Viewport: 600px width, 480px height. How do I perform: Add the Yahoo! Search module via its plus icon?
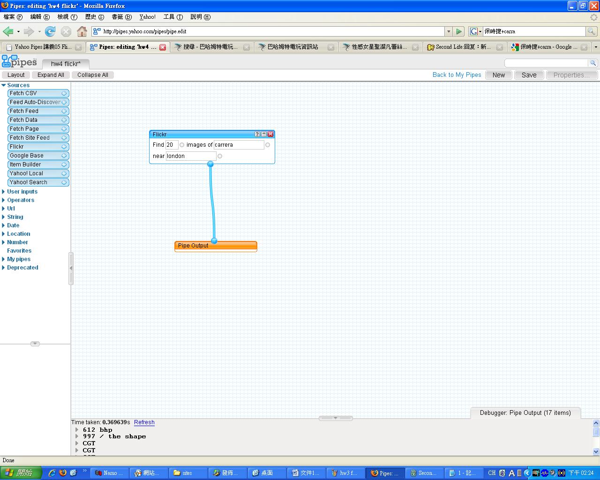tap(64, 182)
